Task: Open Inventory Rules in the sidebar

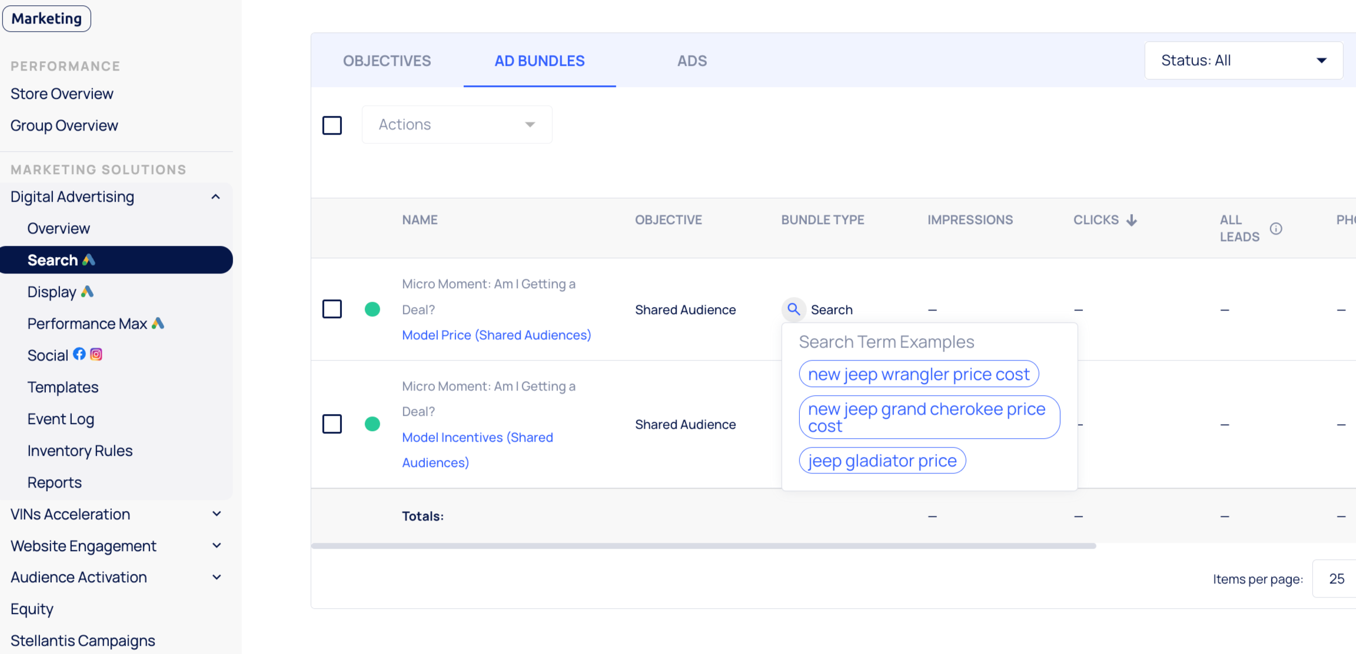Action: pos(80,451)
